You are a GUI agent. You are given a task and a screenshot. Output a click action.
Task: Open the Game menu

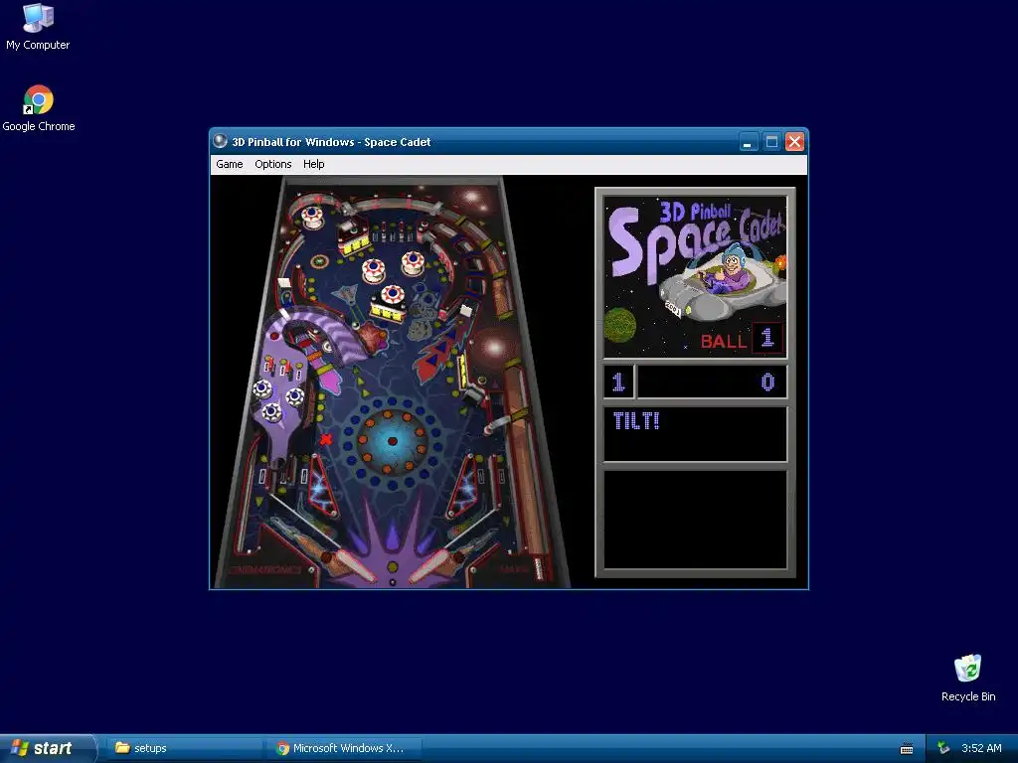coord(230,164)
